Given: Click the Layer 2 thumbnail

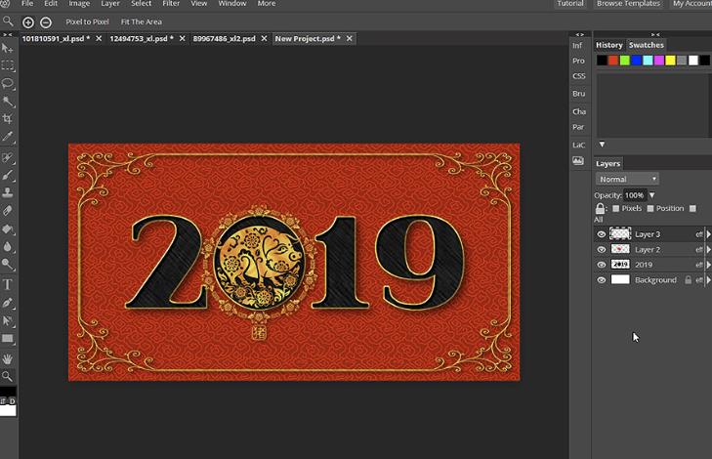Looking at the screenshot, I should 620,249.
